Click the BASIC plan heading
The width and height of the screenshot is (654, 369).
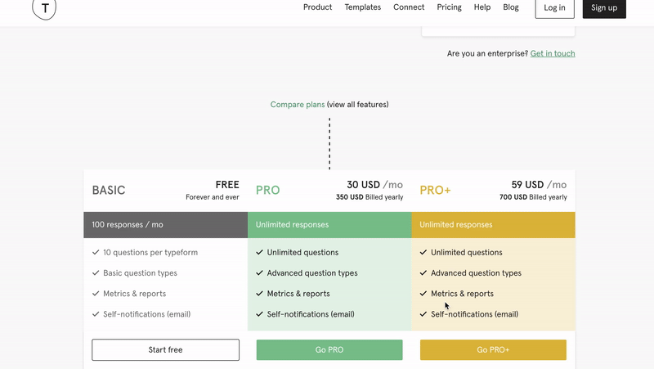click(x=109, y=191)
